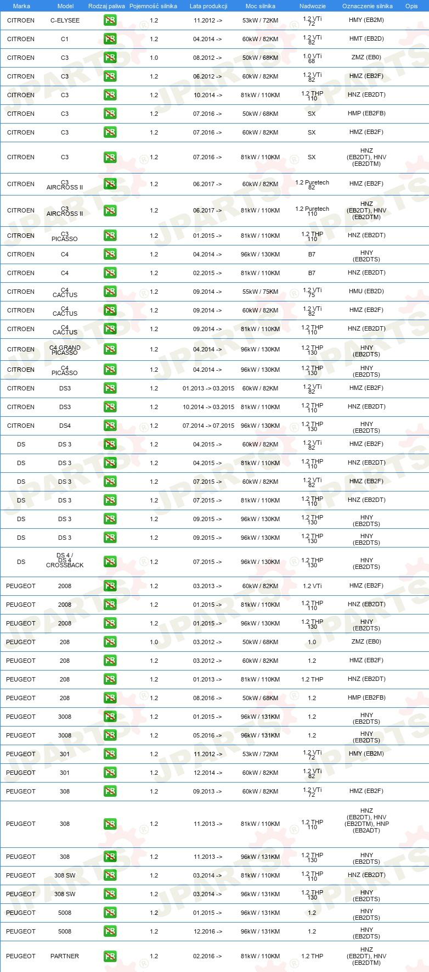Click engine code HMU (EB2D)

coord(366,292)
